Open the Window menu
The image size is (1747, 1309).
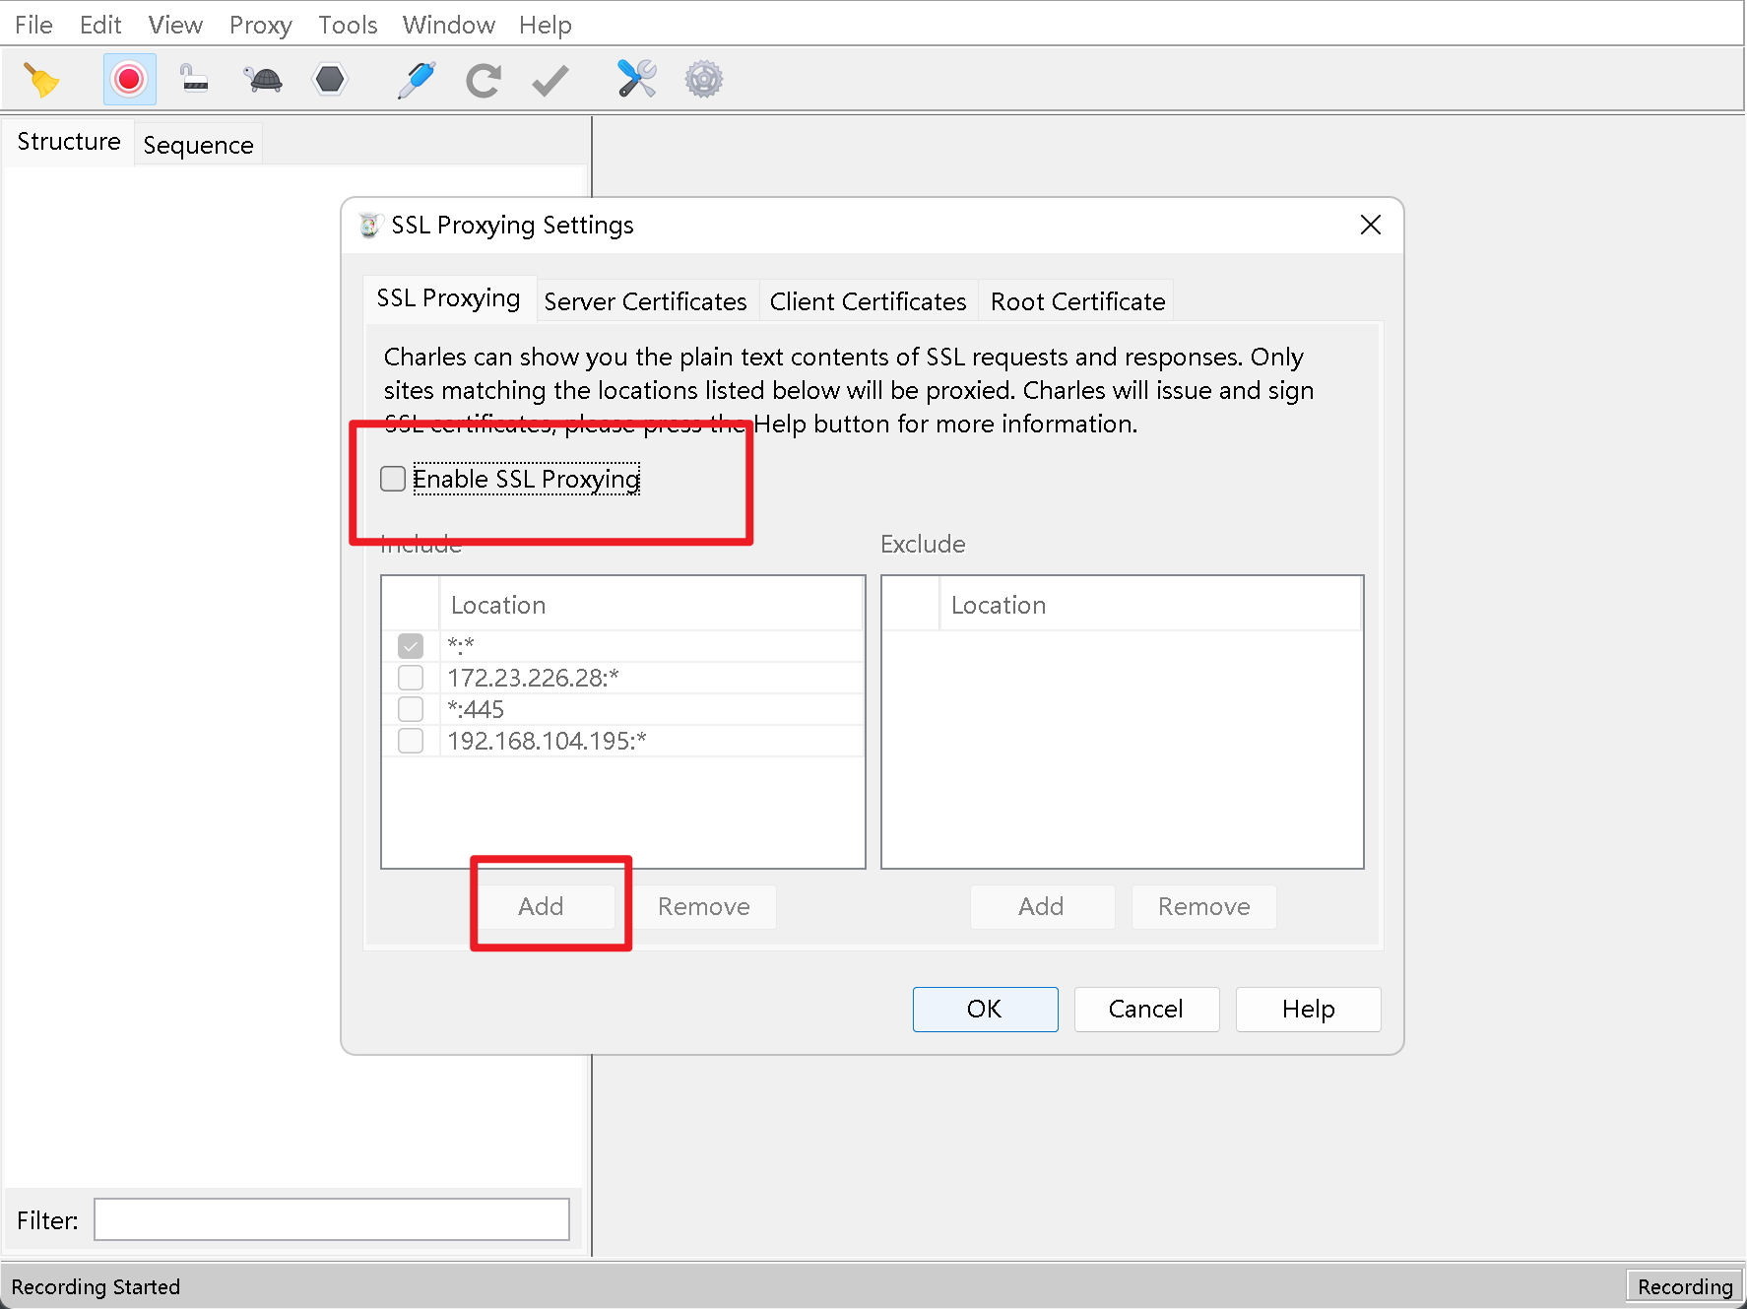[x=448, y=25]
